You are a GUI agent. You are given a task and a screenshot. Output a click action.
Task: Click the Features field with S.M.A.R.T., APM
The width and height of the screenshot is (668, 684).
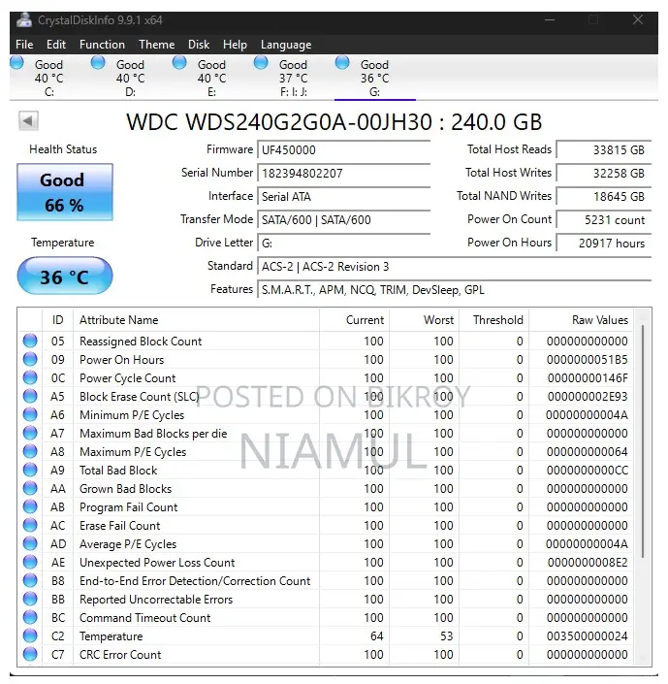pyautogui.click(x=455, y=290)
